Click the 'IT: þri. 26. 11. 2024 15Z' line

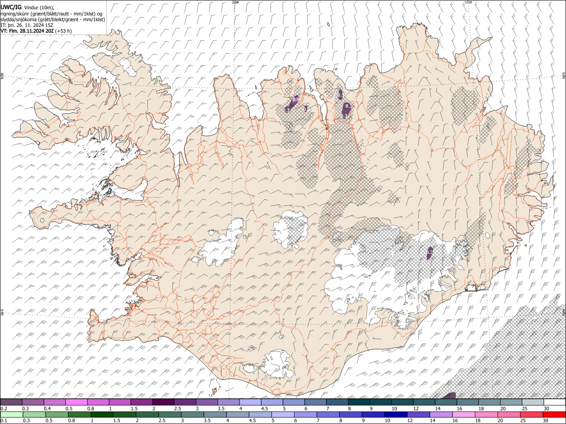coord(27,25)
